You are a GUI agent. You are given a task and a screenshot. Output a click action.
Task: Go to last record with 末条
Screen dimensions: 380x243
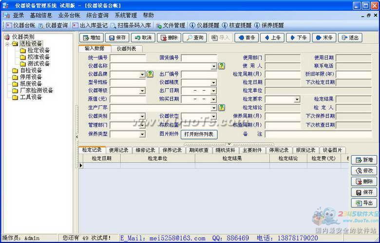pyautogui.click(x=324, y=38)
